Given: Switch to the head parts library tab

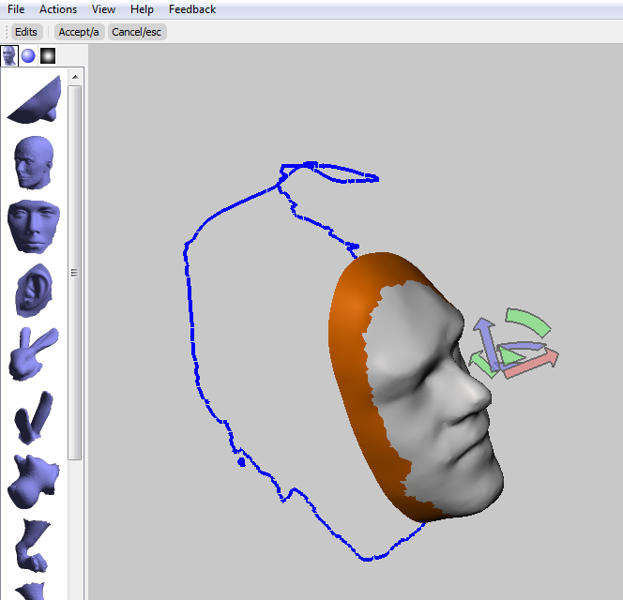Looking at the screenshot, I should coord(9,55).
